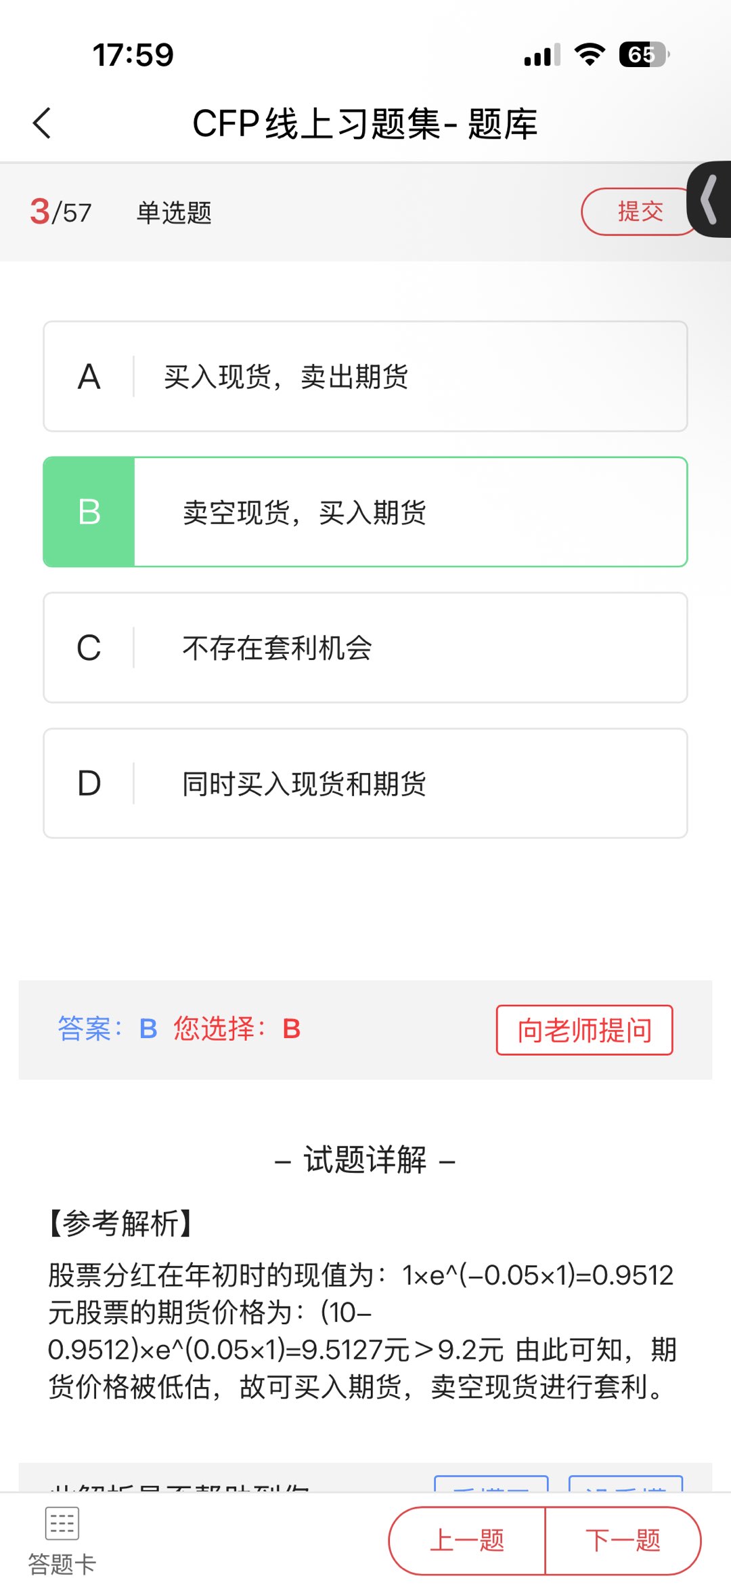Tap the 3/57 question counter
The height and width of the screenshot is (1587, 731).
click(61, 211)
